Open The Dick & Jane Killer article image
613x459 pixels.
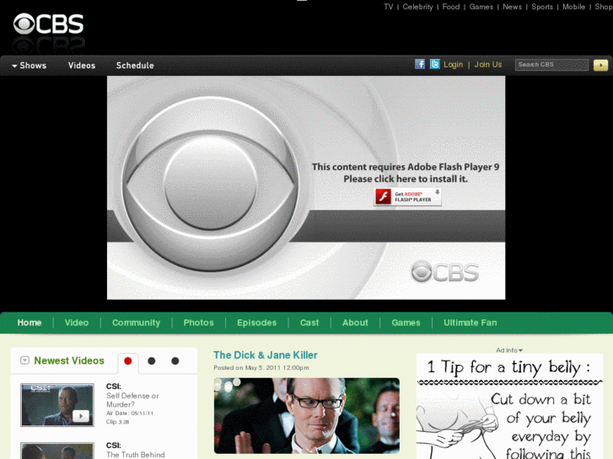pyautogui.click(x=307, y=416)
